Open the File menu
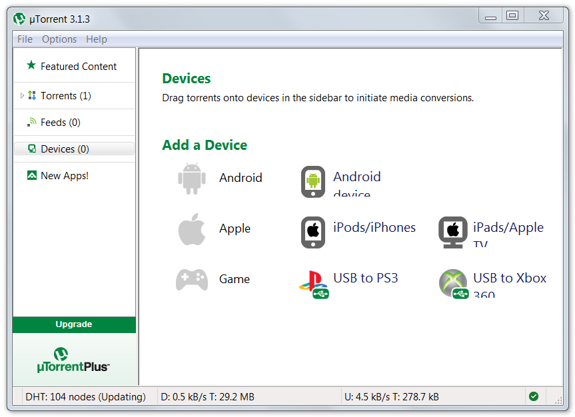 pos(25,39)
